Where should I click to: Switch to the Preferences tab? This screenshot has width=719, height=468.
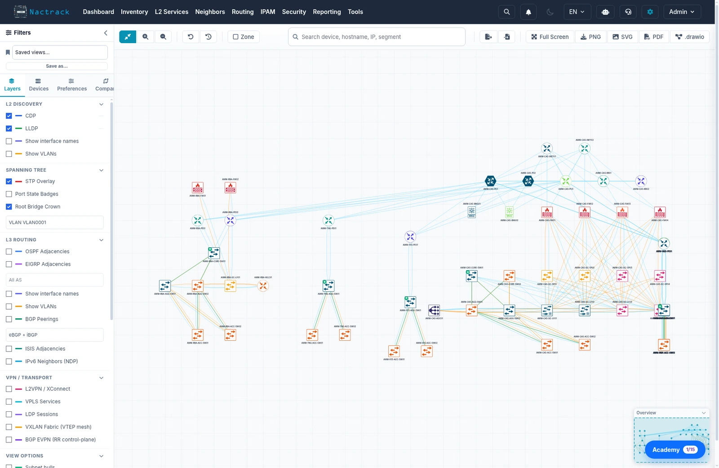point(72,85)
